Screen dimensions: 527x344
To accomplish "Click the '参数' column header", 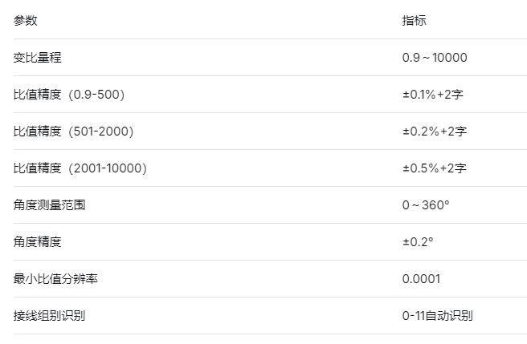I will [x=26, y=21].
